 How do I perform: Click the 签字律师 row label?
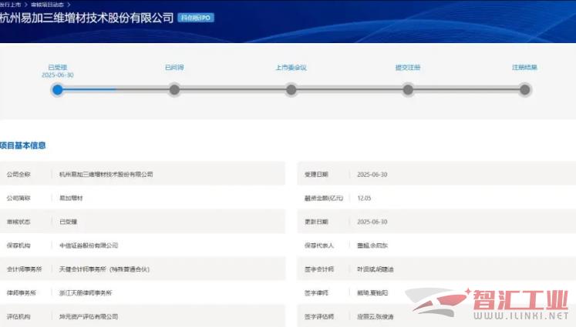[x=316, y=292]
